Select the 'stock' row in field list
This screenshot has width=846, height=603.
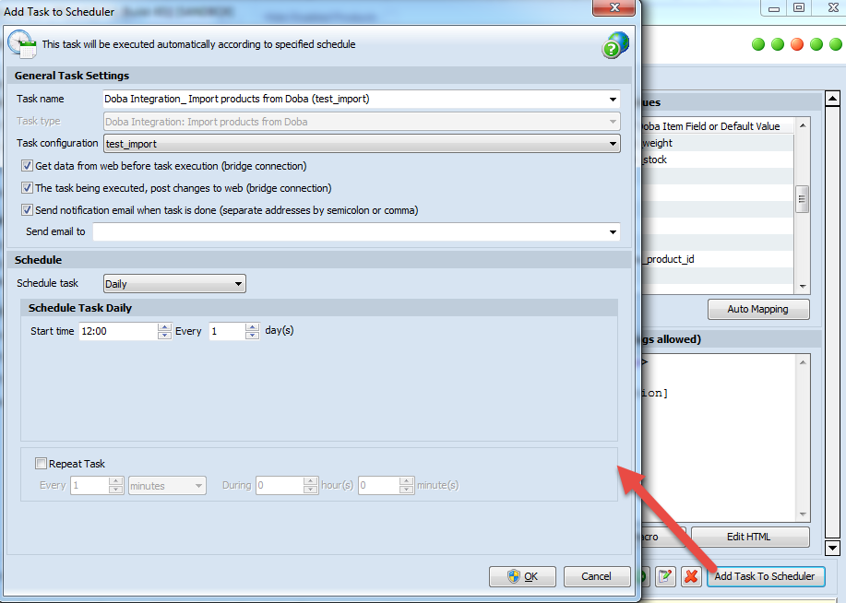tap(717, 160)
